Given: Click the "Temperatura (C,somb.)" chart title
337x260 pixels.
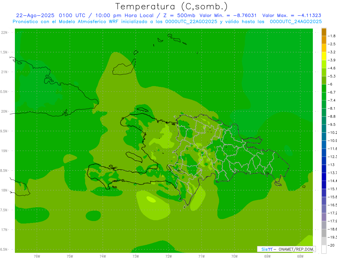Looking at the screenshot, I should point(172,7).
